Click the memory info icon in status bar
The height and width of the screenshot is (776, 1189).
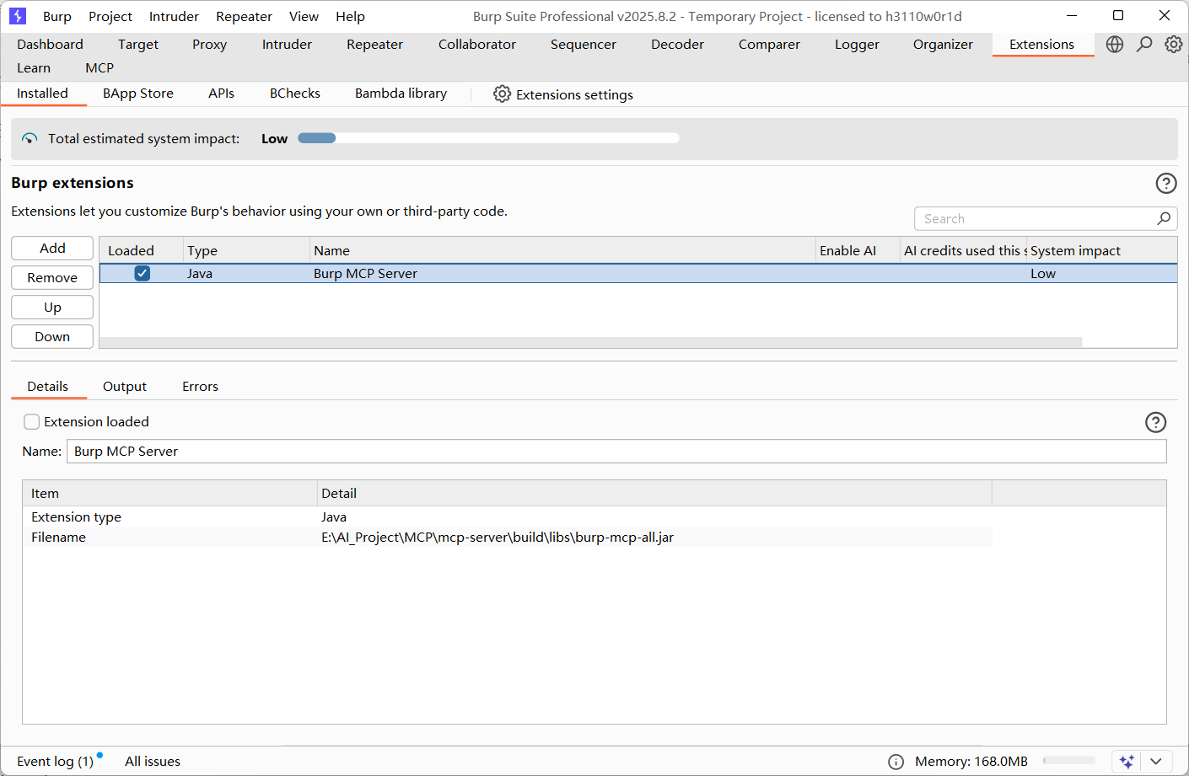pyautogui.click(x=896, y=762)
